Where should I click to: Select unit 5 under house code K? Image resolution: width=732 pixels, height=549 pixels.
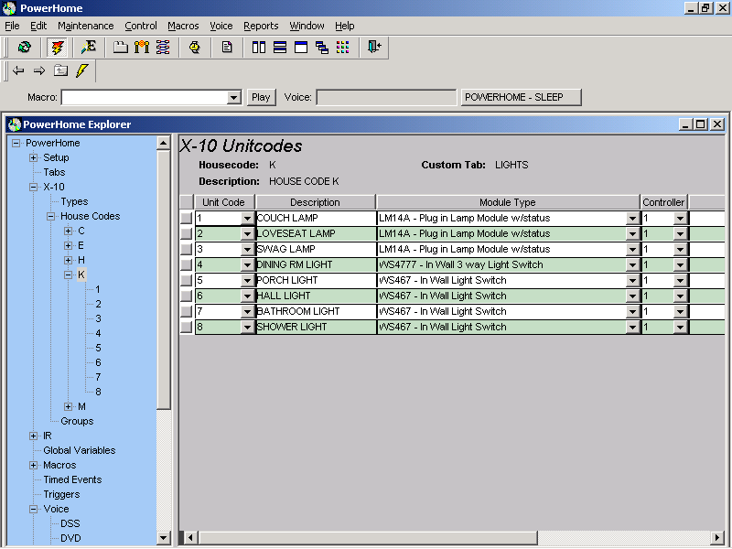[98, 348]
